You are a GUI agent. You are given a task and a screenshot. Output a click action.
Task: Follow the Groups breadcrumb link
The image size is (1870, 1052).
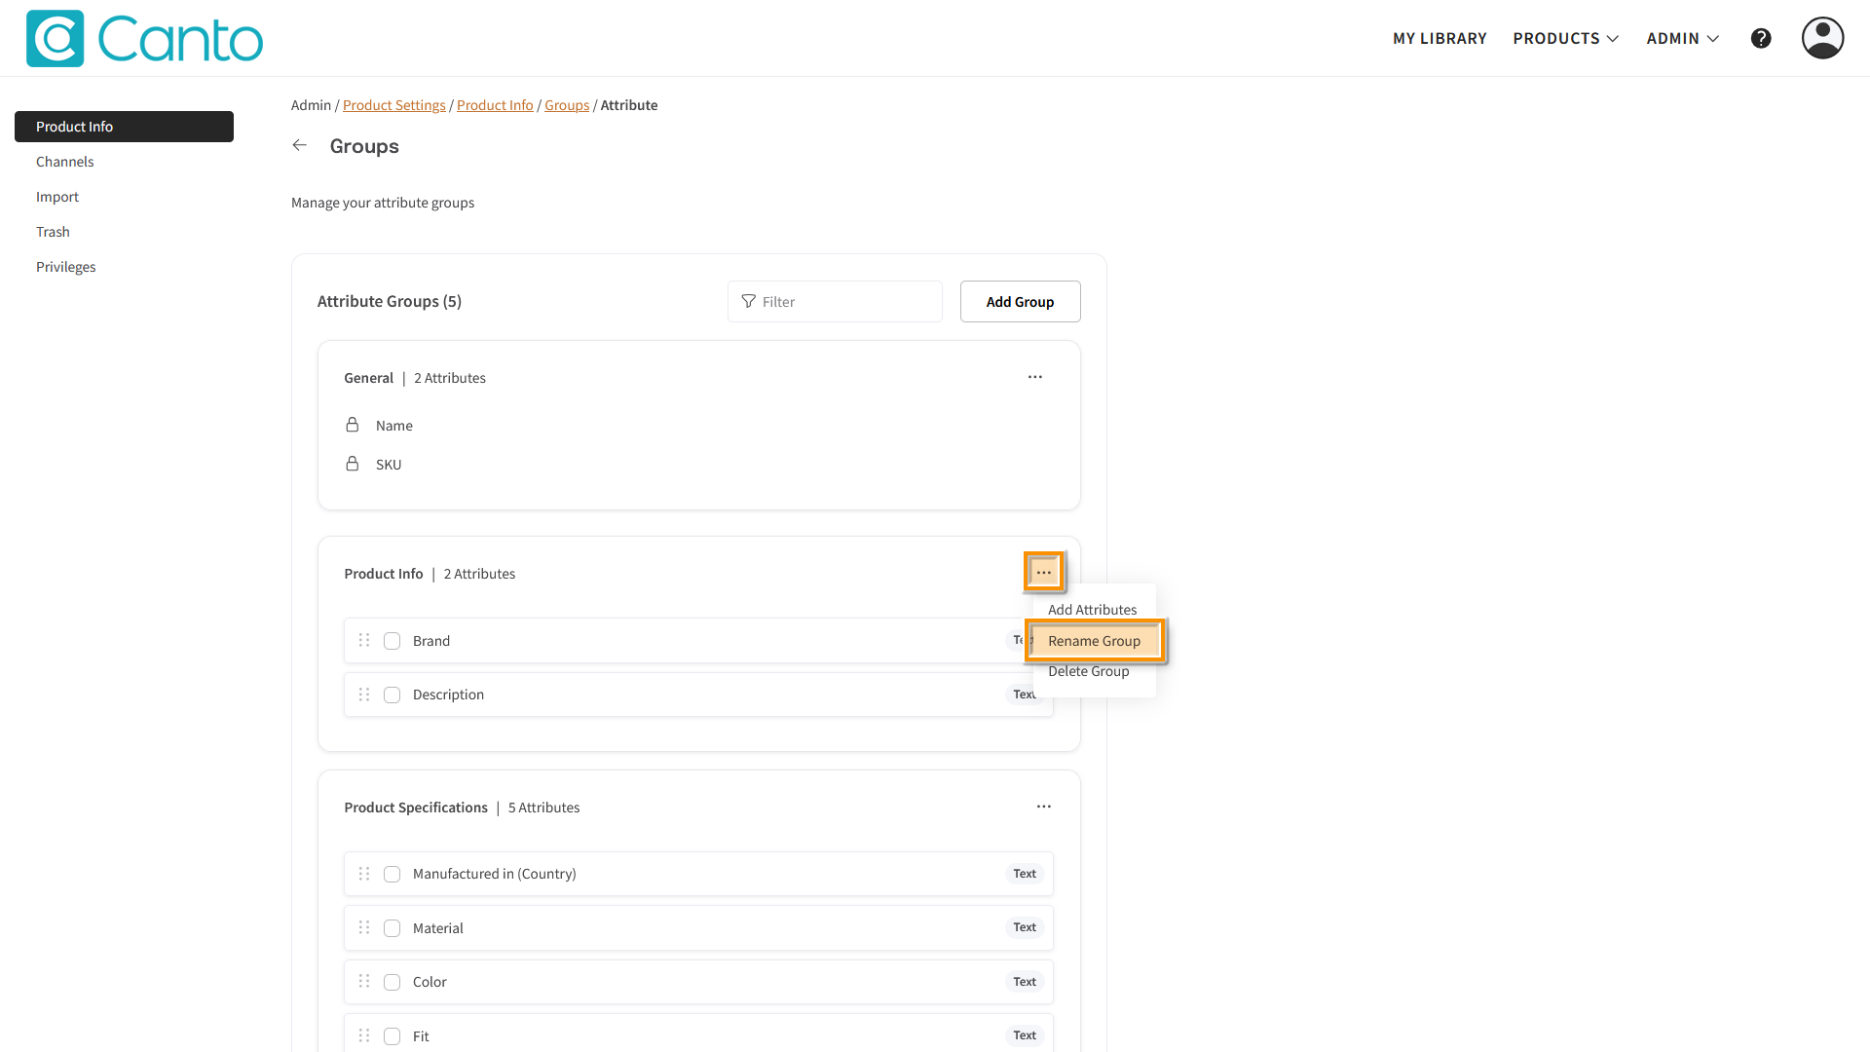click(567, 105)
